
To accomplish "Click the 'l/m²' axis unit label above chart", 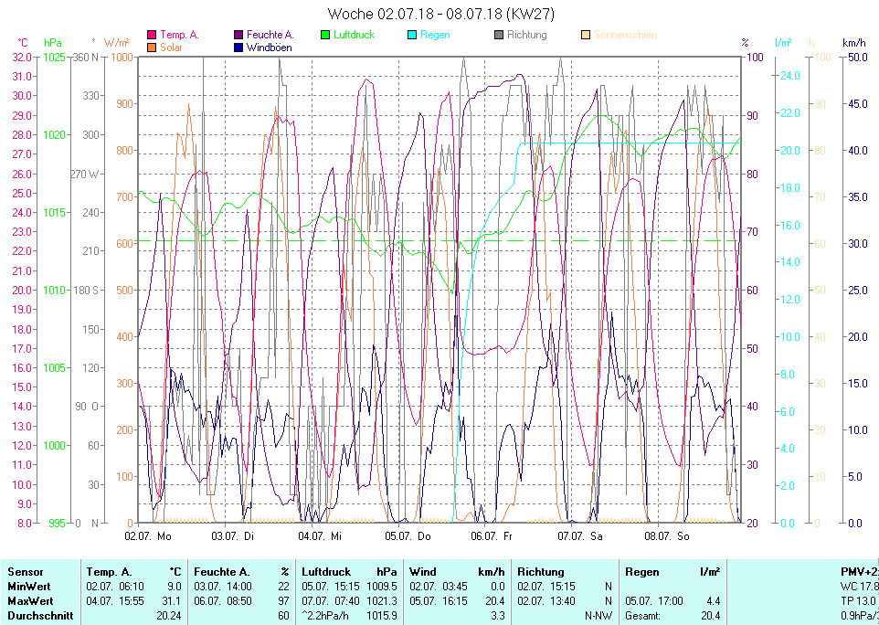I will coord(783,43).
